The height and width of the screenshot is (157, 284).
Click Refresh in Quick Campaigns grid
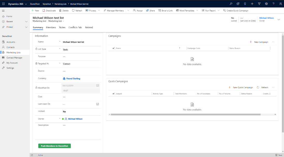click(x=263, y=88)
